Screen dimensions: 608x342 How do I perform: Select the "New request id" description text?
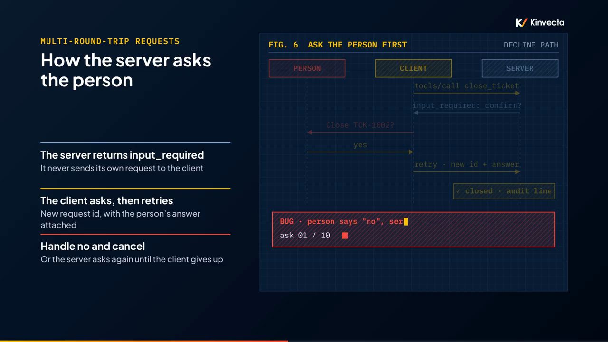coord(121,219)
